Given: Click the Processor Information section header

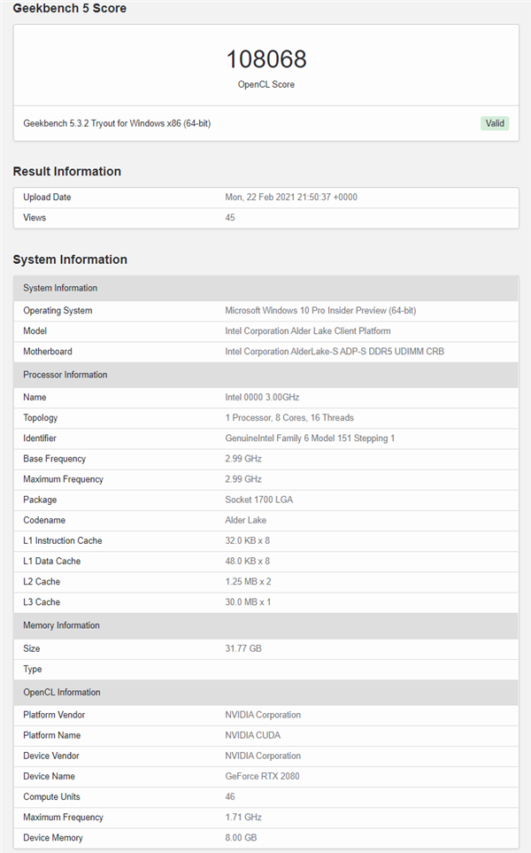Looking at the screenshot, I should click(265, 375).
